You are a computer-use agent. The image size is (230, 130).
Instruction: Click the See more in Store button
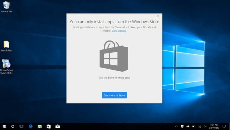point(114,95)
